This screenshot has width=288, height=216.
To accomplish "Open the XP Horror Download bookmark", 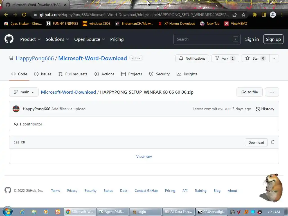I will point(177,24).
